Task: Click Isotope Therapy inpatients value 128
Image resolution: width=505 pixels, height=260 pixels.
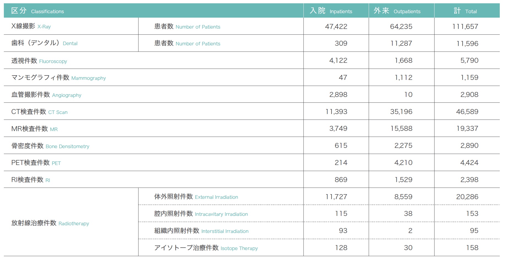Action: tap(341, 248)
